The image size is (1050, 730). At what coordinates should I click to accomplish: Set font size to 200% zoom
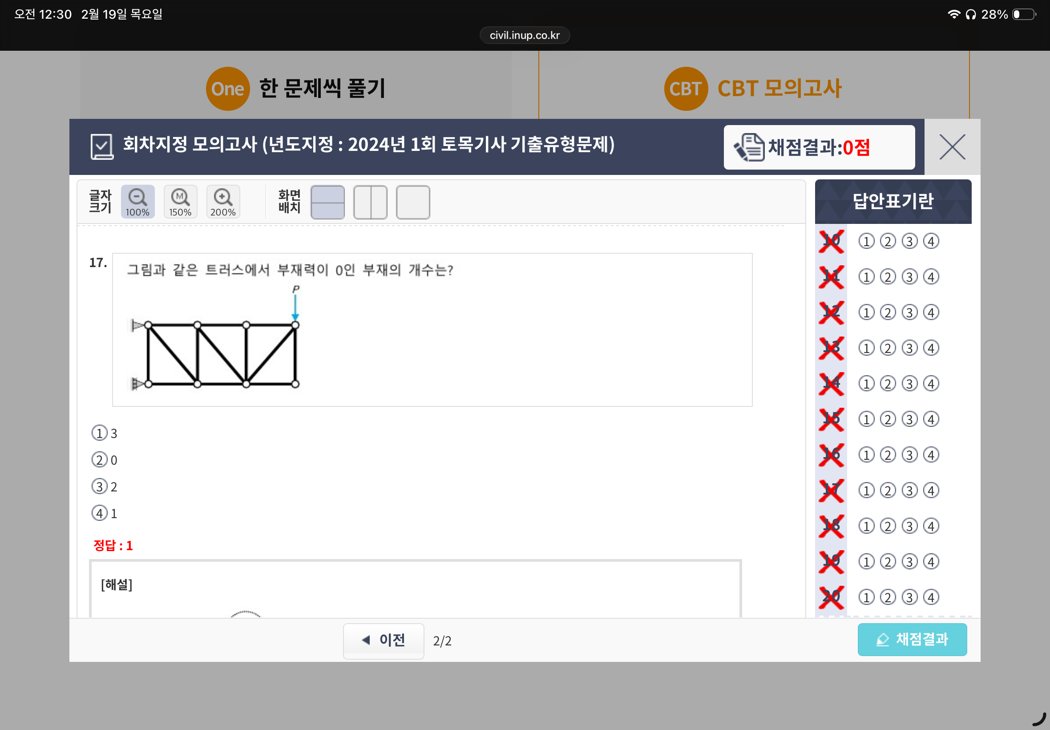(223, 202)
